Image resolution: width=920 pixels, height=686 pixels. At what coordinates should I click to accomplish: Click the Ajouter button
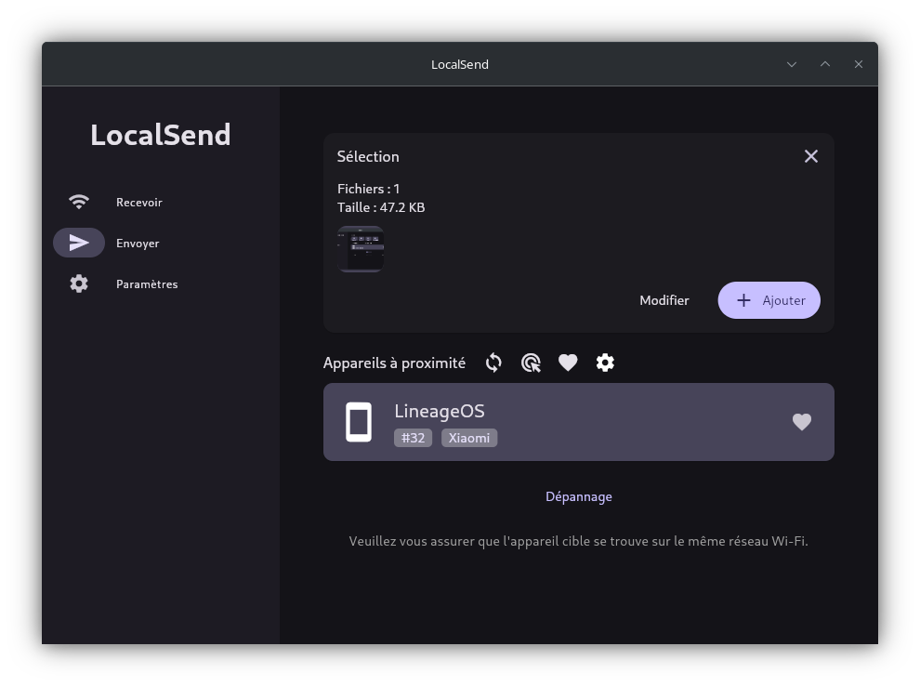click(x=769, y=300)
